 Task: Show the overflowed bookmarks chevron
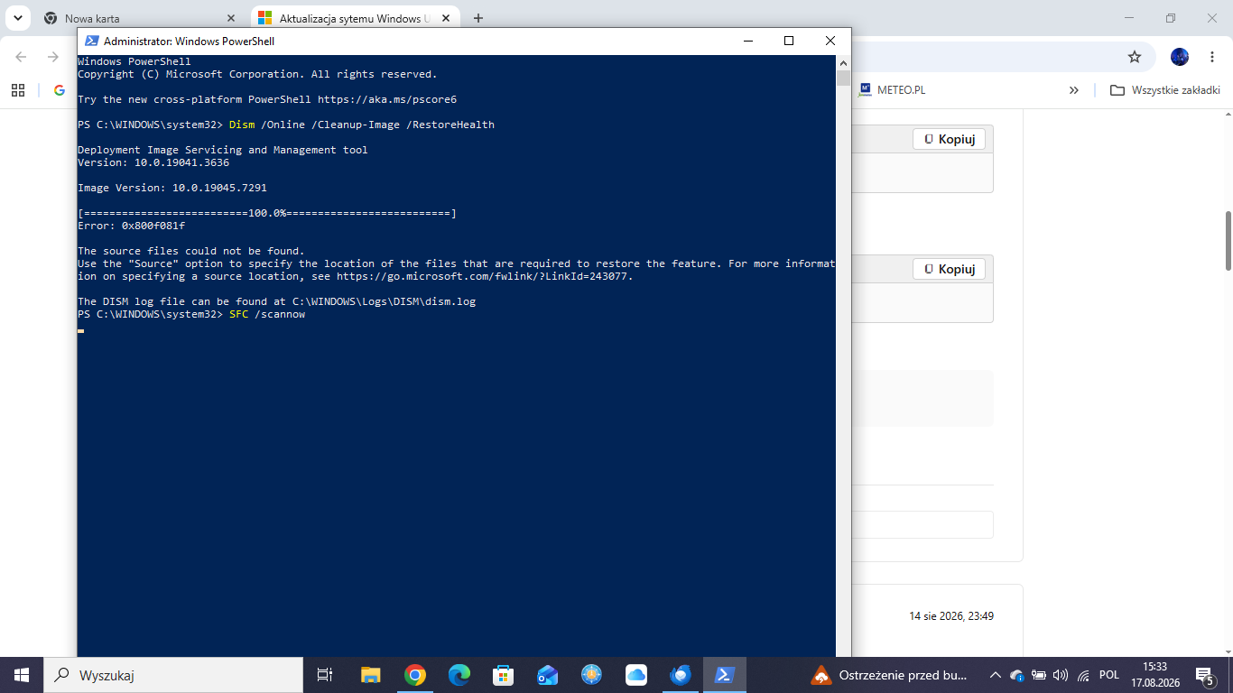pos(1074,90)
